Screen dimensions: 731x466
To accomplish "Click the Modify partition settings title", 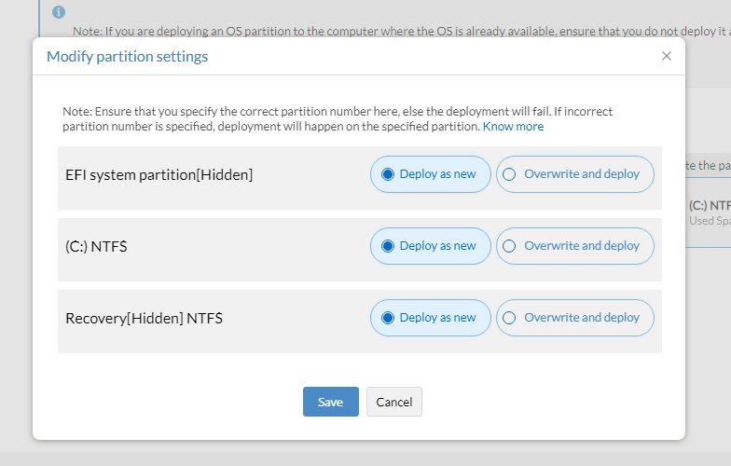I will tap(127, 57).
